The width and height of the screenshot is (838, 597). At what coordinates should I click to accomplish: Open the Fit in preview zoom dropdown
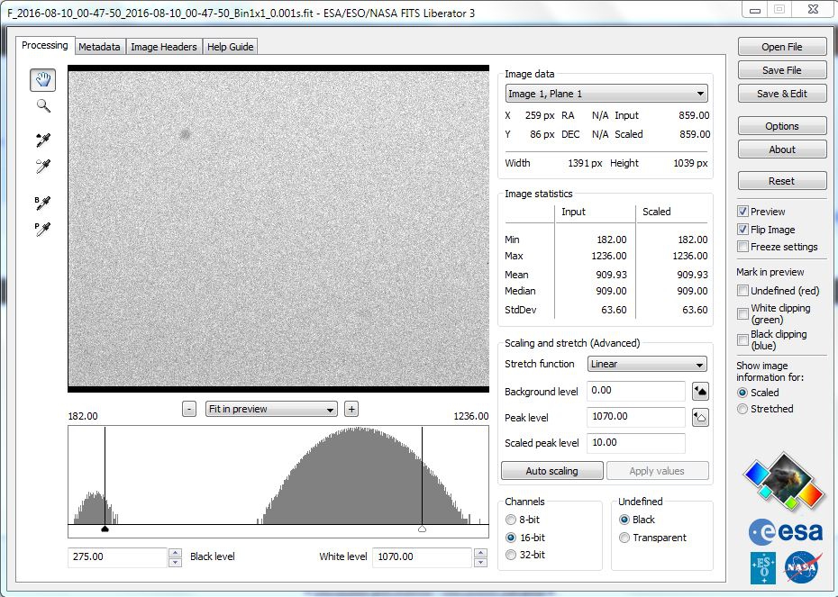coord(271,409)
